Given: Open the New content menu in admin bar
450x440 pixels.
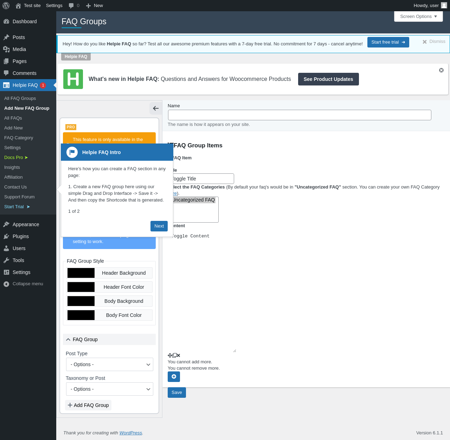Looking at the screenshot, I should coord(94,6).
